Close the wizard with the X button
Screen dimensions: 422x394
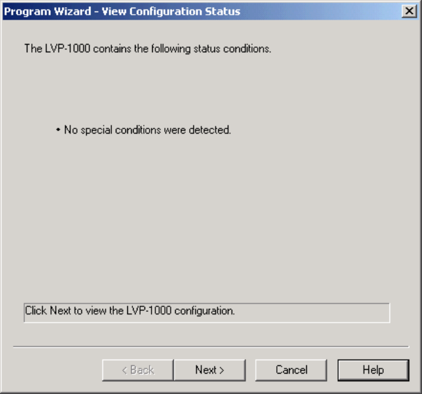click(x=409, y=11)
